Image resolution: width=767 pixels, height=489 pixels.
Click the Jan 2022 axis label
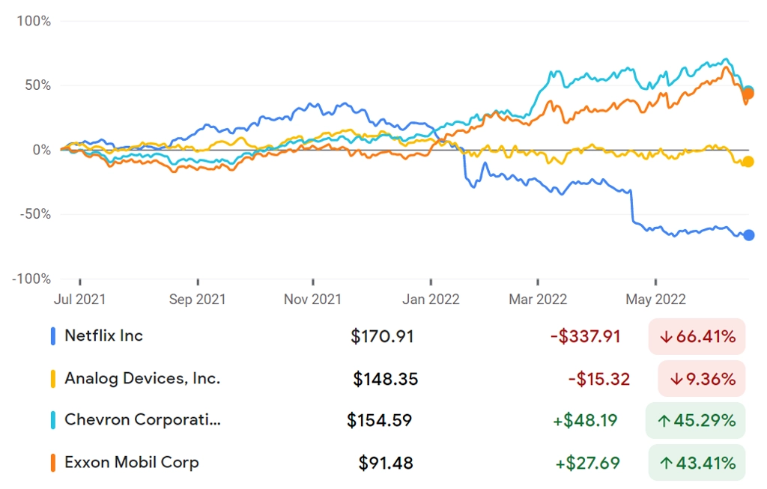[x=431, y=300]
